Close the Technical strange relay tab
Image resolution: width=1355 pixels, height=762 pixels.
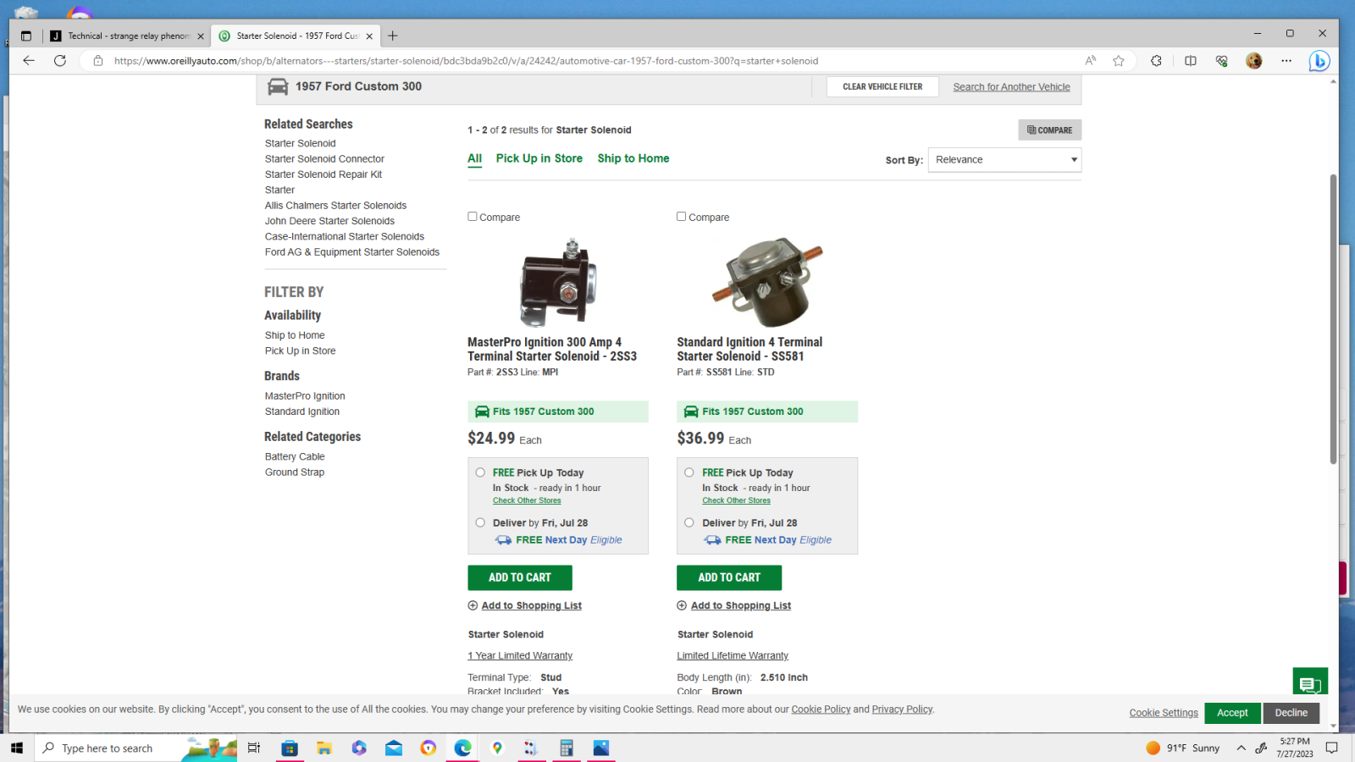201,36
